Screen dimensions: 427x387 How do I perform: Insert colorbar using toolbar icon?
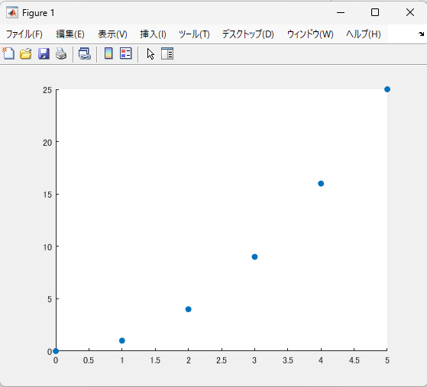coord(108,53)
